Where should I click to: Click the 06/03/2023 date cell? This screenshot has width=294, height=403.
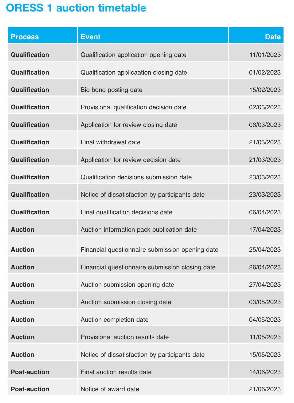coord(265,125)
